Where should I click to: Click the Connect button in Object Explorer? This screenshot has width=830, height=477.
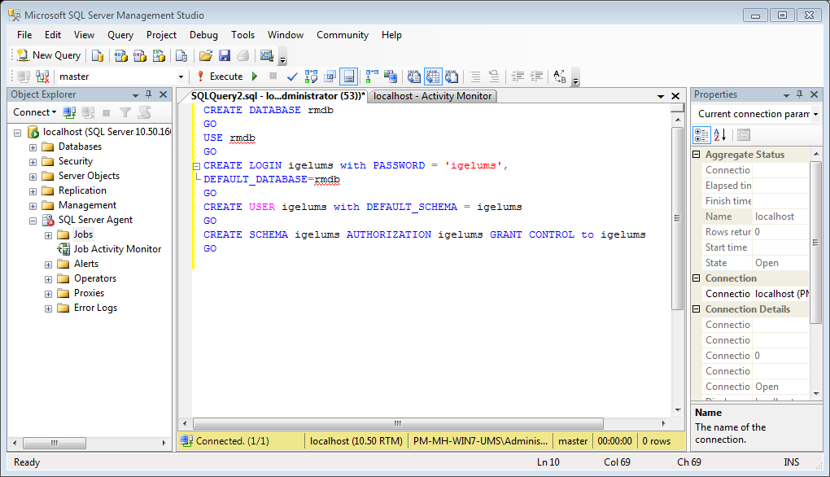coord(30,112)
